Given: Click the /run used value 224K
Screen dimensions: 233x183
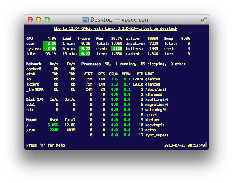Looking at the screenshot, I should pyautogui.click(x=54, y=130).
